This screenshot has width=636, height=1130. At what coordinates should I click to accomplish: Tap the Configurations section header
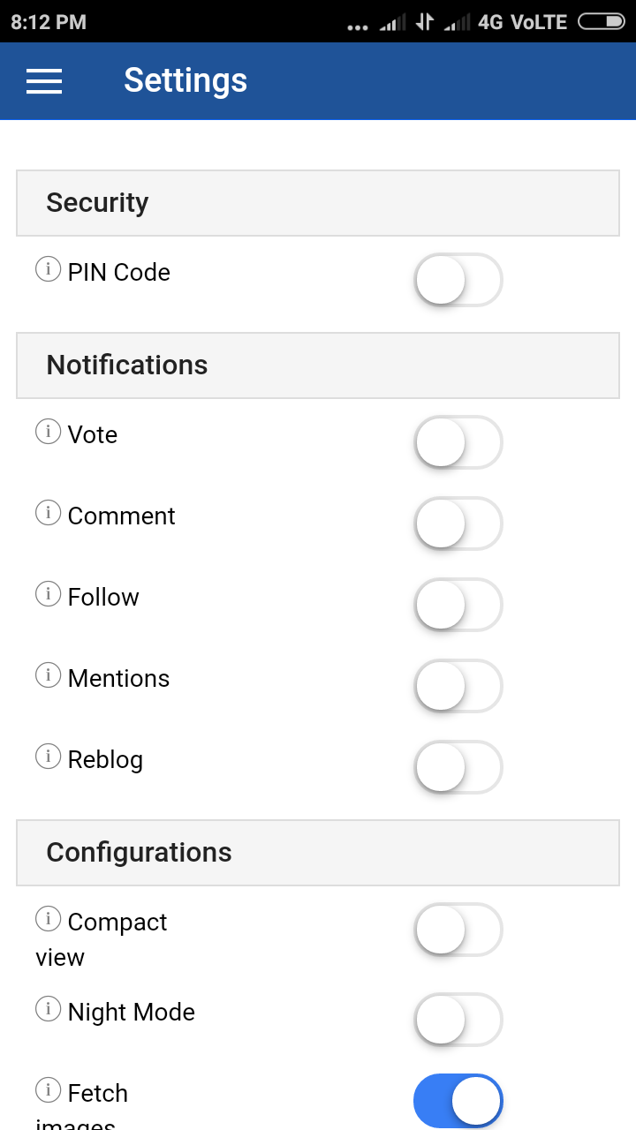tap(318, 853)
